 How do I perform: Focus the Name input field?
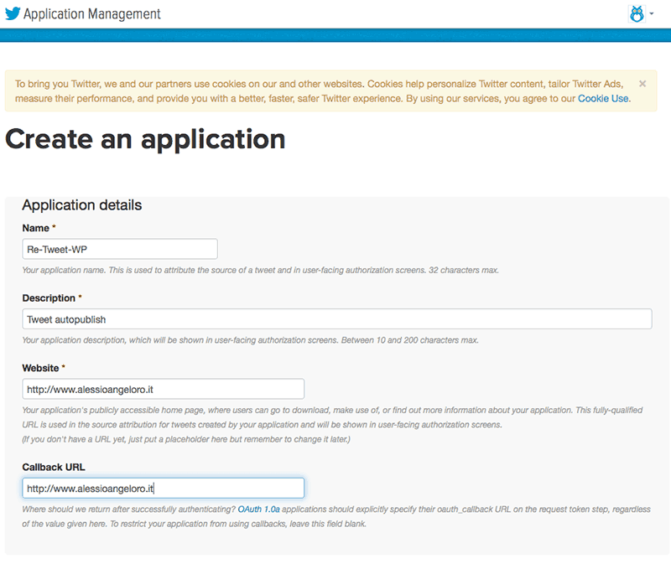click(x=120, y=249)
